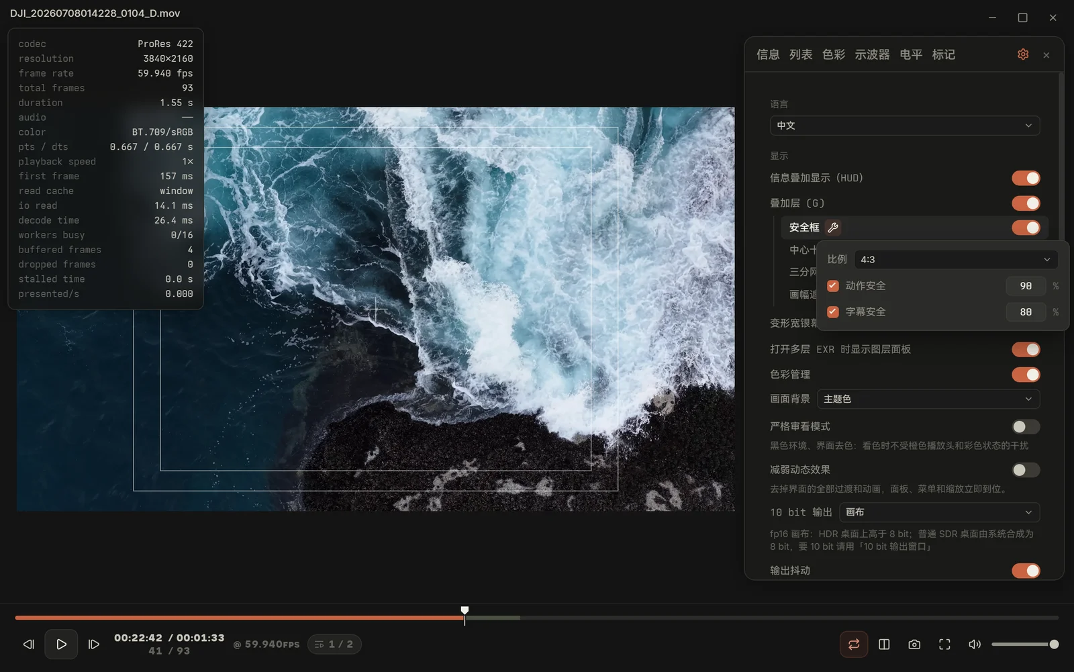Open 安全框 wrench settings icon

pos(833,228)
